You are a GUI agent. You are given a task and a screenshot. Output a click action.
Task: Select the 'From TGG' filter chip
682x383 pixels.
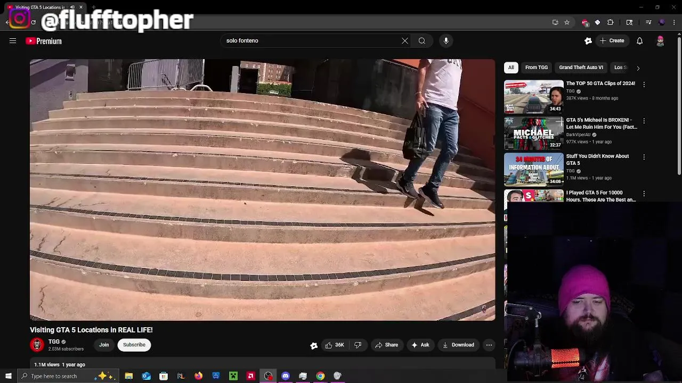click(x=537, y=68)
